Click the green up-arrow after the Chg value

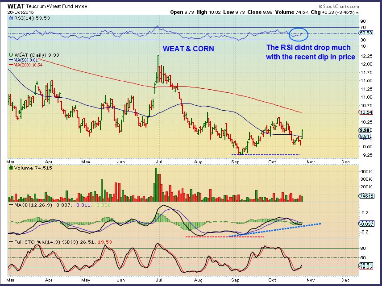(357, 12)
